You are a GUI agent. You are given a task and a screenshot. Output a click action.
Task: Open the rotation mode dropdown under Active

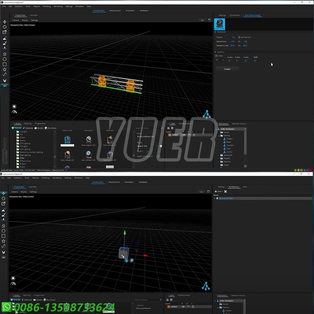click(220, 60)
